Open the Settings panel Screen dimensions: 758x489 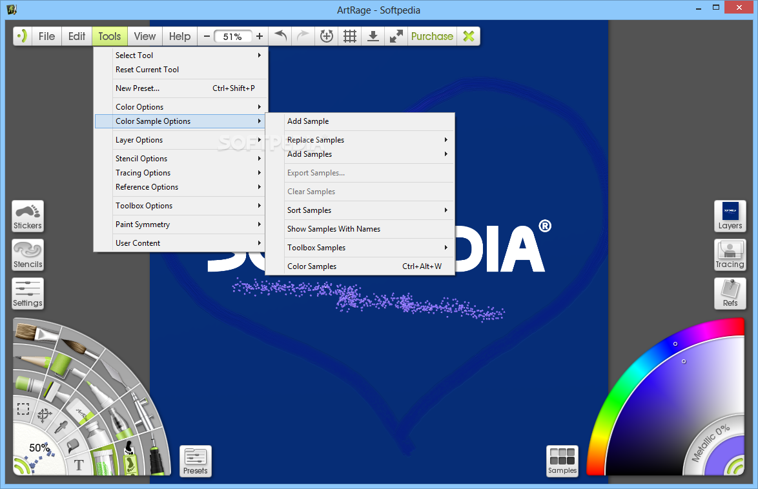click(28, 294)
